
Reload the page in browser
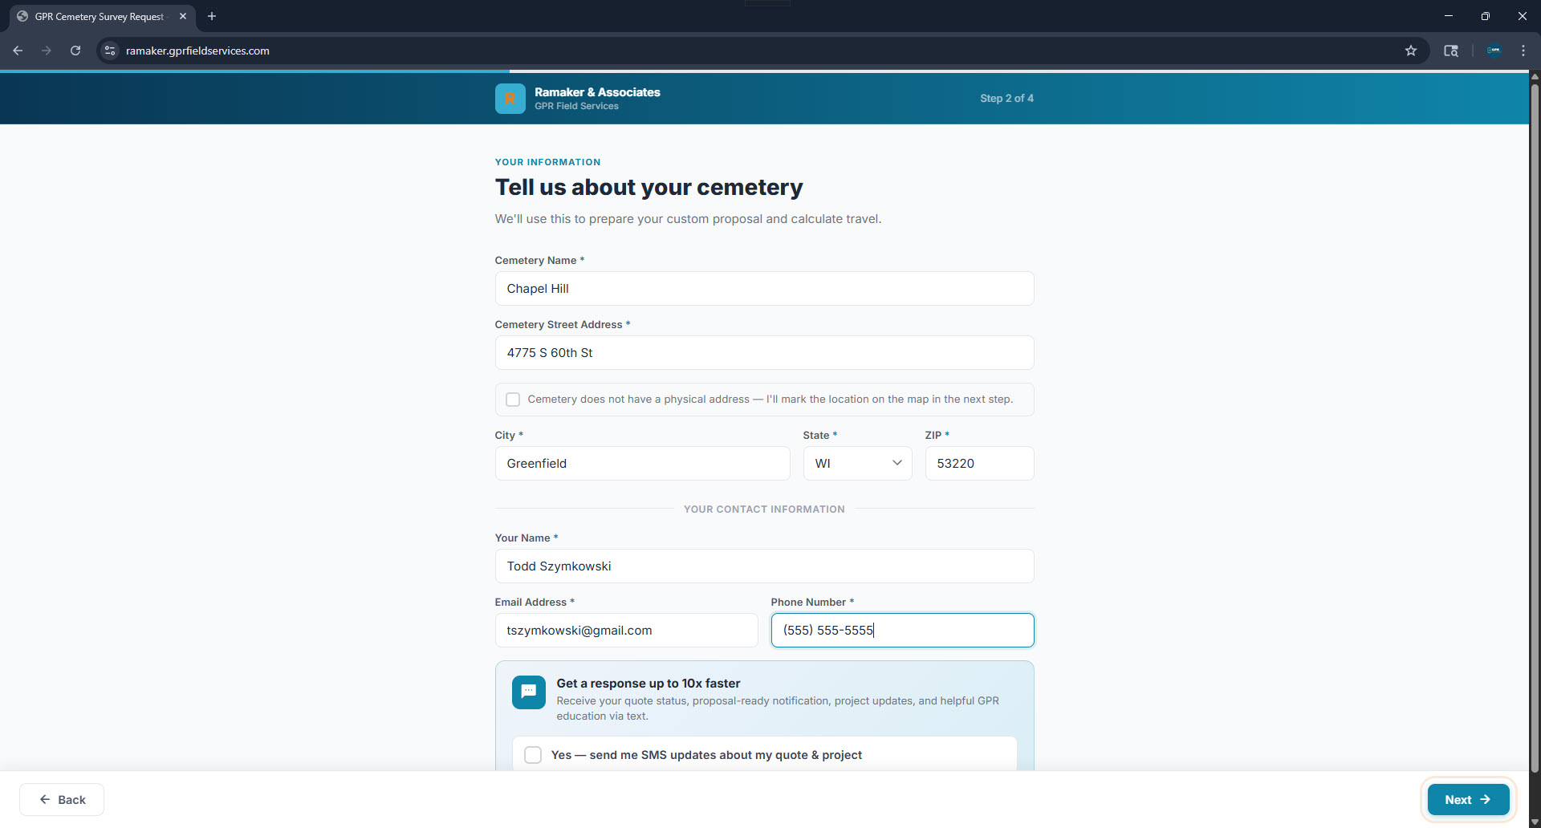coord(75,51)
